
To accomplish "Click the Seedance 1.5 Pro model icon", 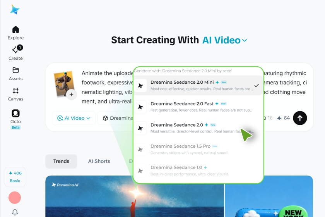I will coord(140,149).
